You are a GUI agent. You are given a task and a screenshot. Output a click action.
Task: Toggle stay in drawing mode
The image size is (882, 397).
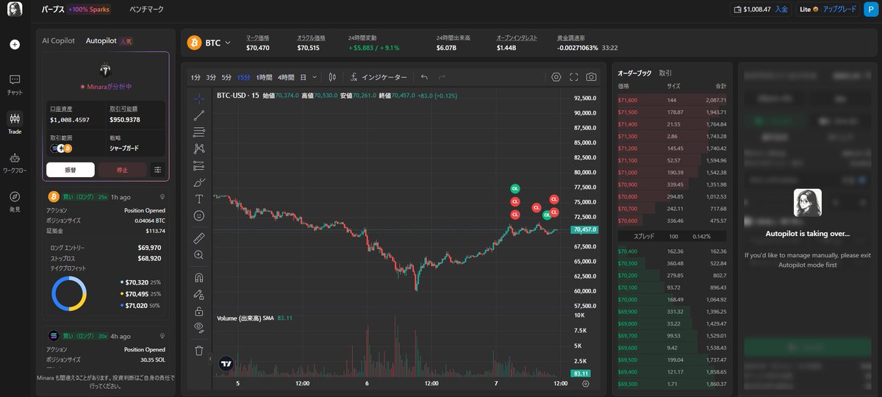199,294
